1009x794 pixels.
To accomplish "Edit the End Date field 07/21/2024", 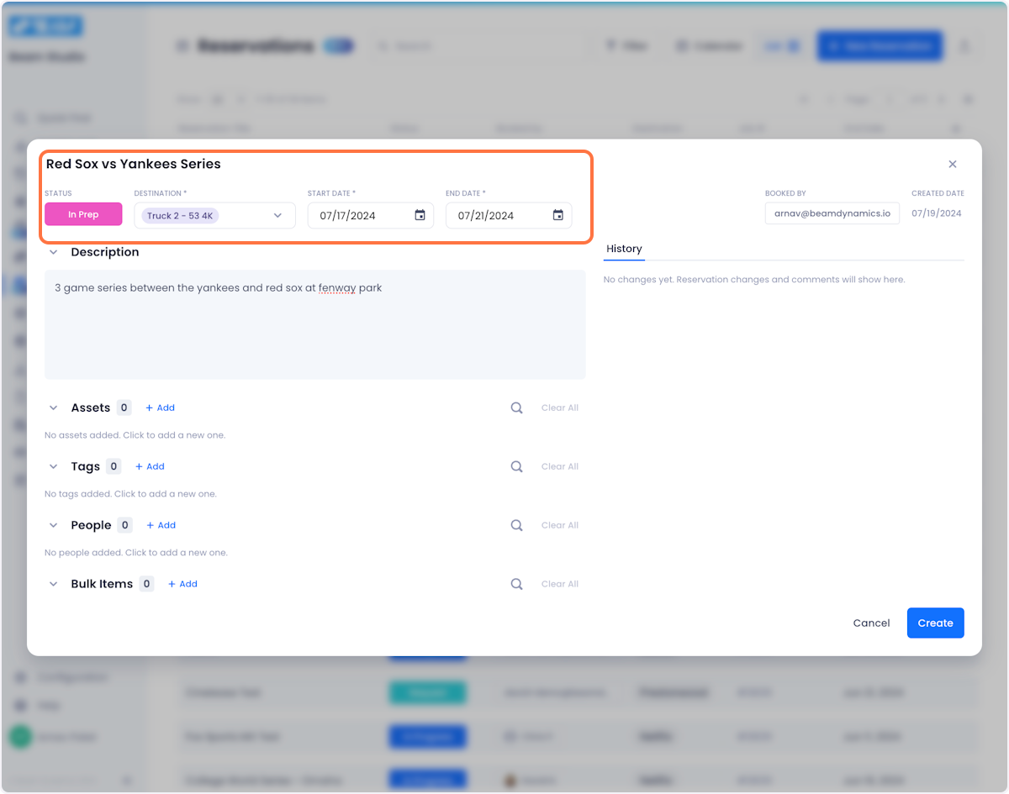I will tap(508, 215).
